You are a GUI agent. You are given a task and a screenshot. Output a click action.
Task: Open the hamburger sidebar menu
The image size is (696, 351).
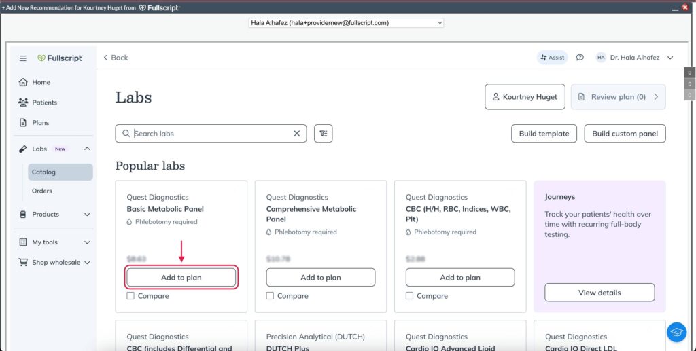click(x=23, y=58)
